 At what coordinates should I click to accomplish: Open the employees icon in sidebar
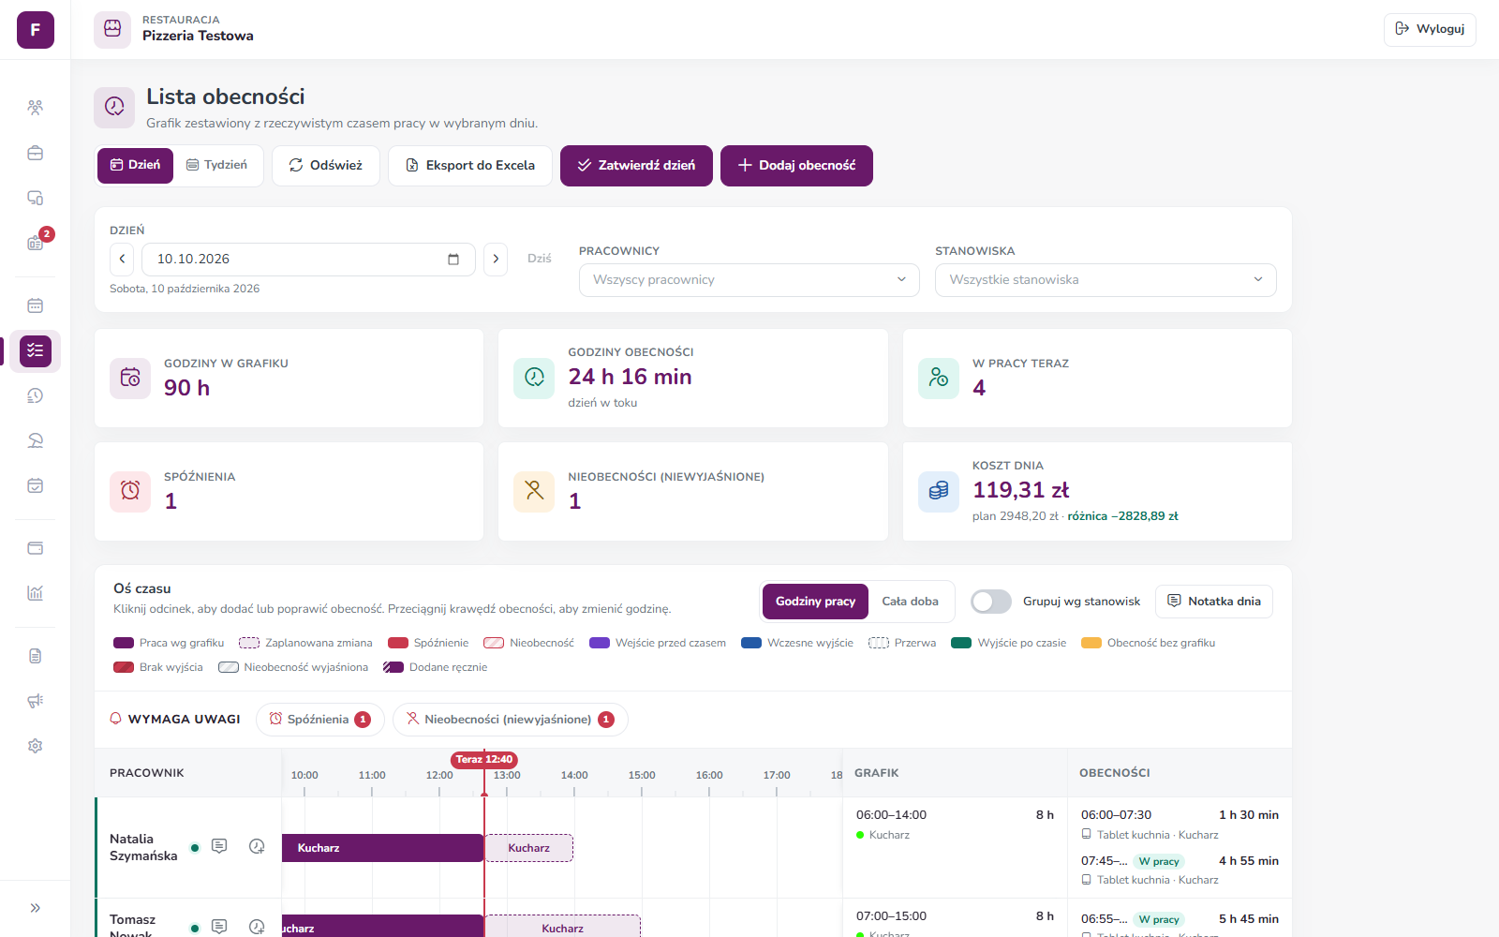[35, 108]
